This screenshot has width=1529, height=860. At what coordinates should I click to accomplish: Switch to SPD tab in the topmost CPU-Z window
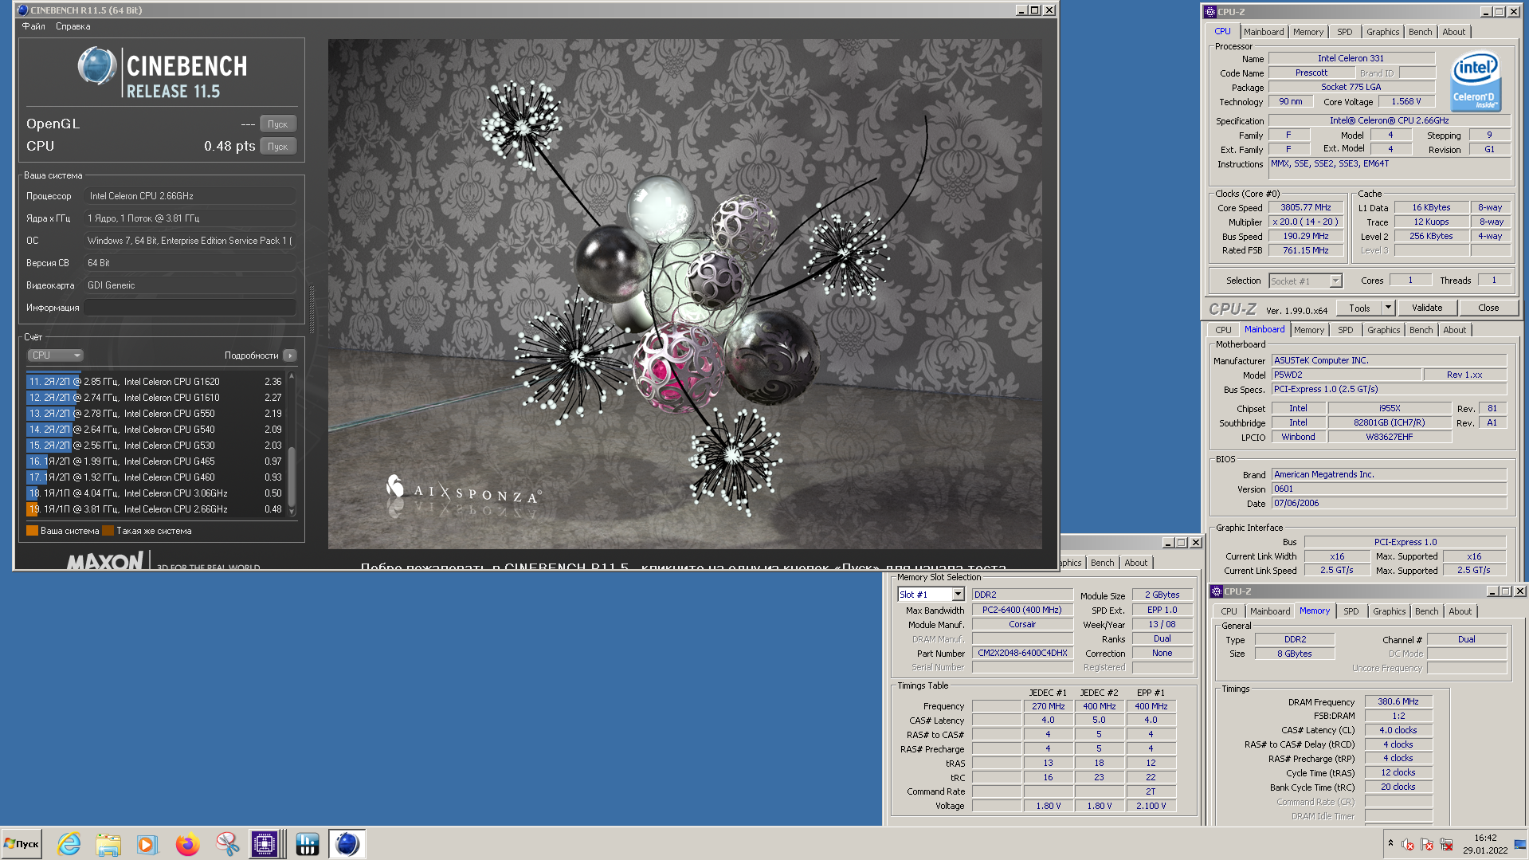click(1345, 32)
